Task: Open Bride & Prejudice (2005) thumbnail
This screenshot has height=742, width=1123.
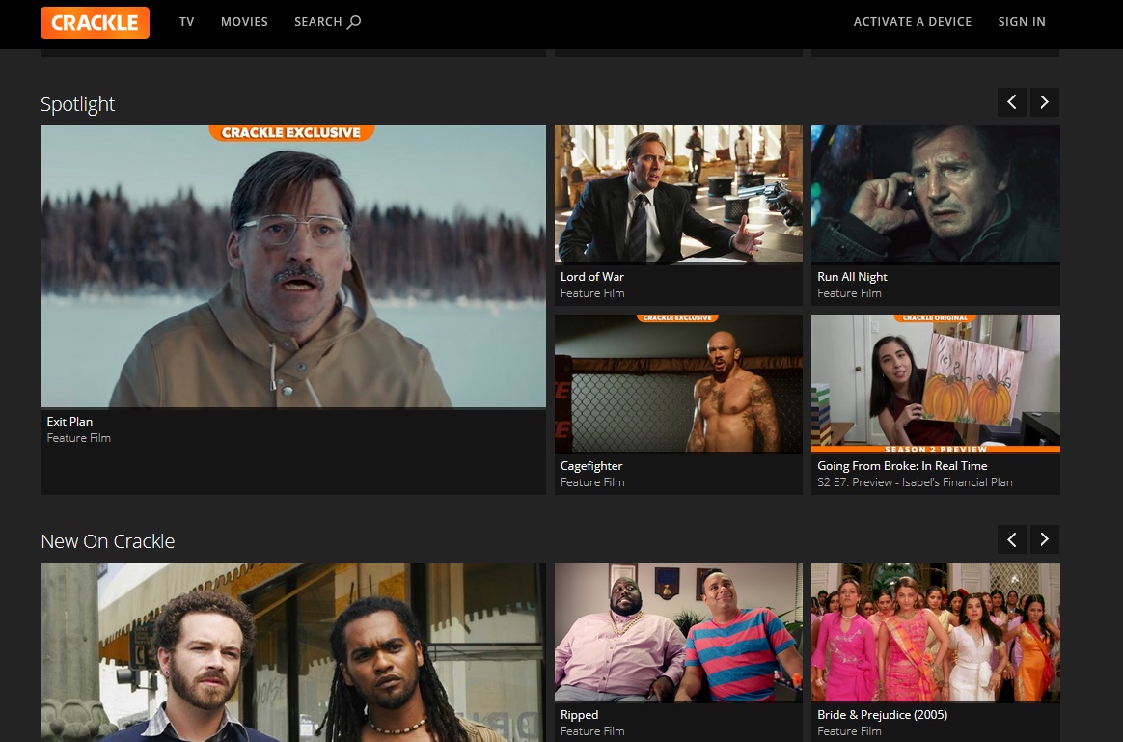Action: point(935,632)
